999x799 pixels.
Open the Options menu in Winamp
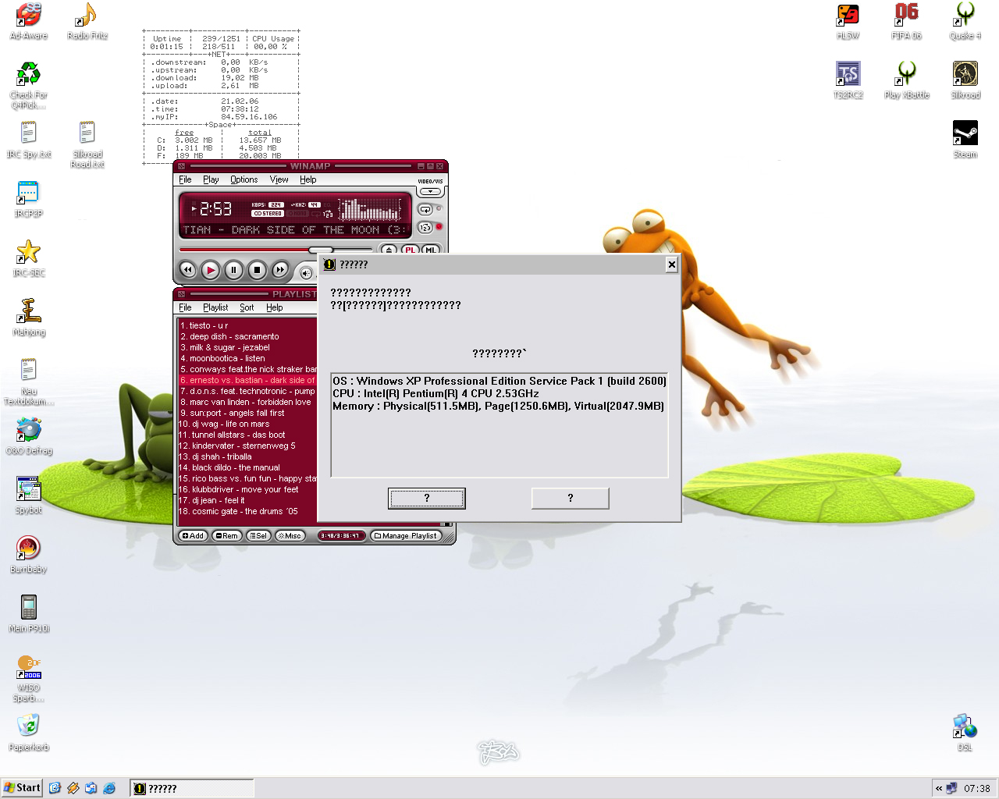(244, 179)
